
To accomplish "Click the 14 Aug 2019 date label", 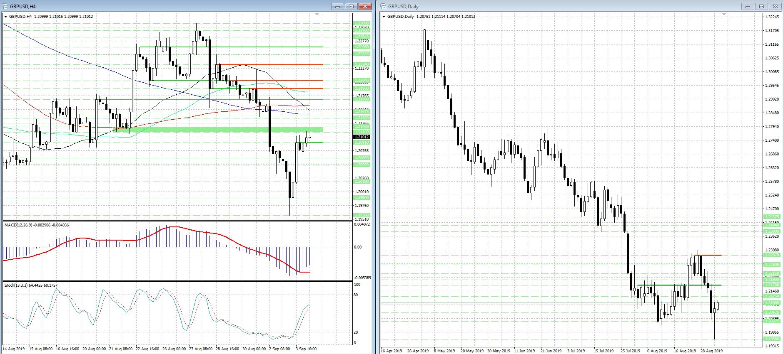I will pos(14,349).
